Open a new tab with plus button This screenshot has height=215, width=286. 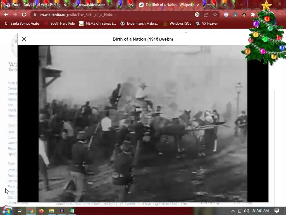pos(209,5)
